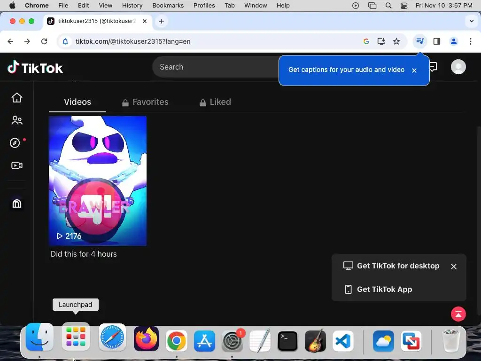Click Get TikTok App

[378, 289]
